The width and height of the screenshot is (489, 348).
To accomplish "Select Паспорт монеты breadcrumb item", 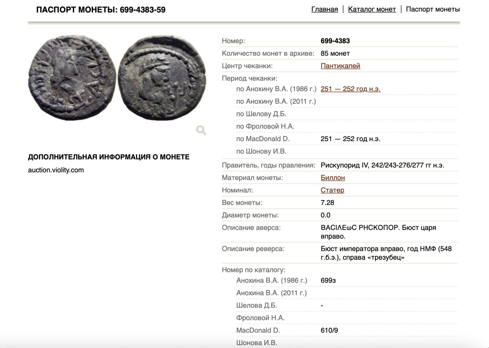I will click(432, 9).
